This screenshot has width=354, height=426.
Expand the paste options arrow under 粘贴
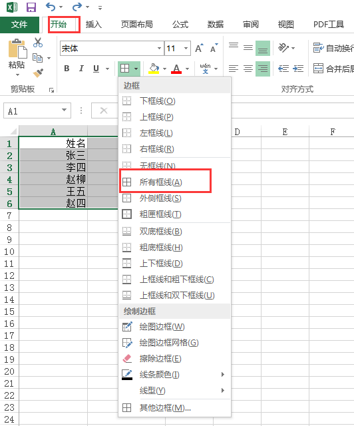click(17, 75)
